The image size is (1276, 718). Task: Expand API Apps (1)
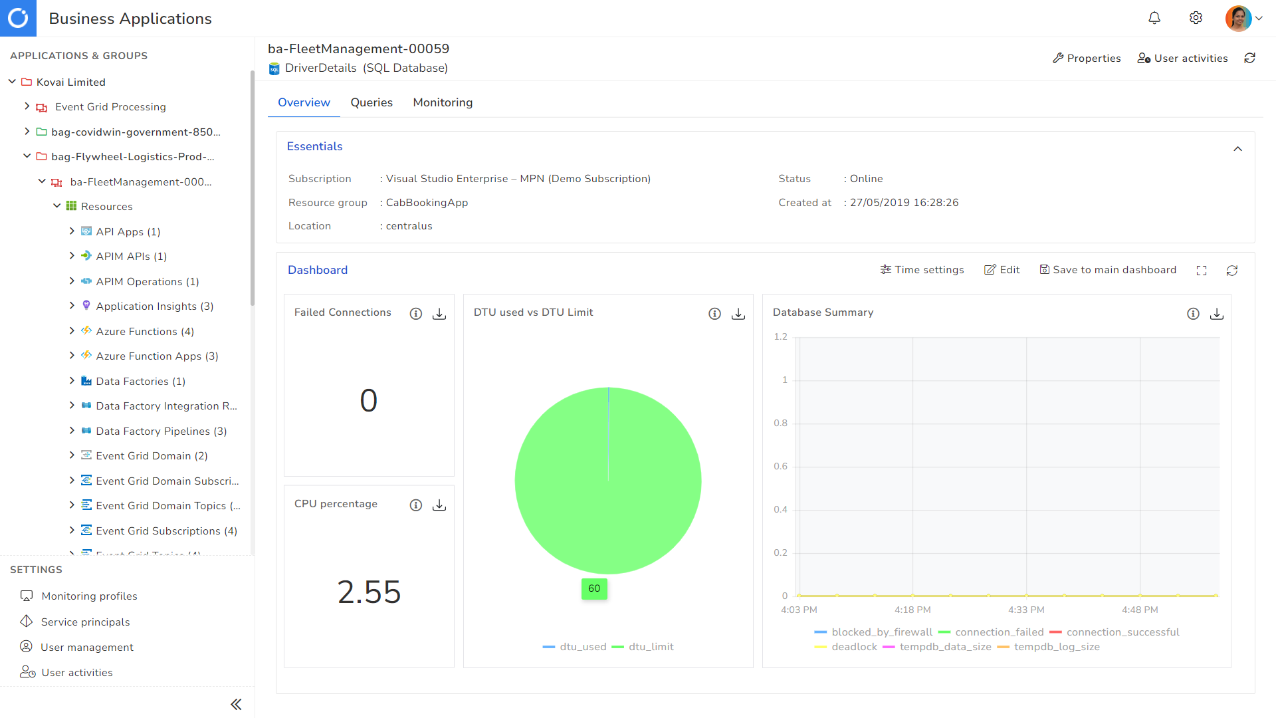72,231
